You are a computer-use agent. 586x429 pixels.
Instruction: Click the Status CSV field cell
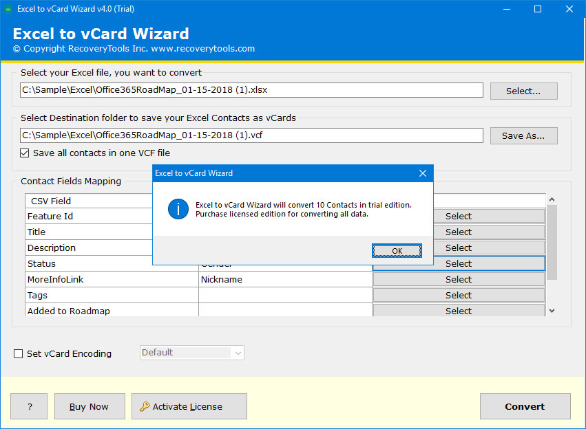(x=89, y=263)
